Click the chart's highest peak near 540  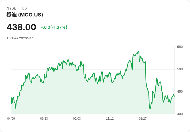pyautogui.click(x=138, y=52)
